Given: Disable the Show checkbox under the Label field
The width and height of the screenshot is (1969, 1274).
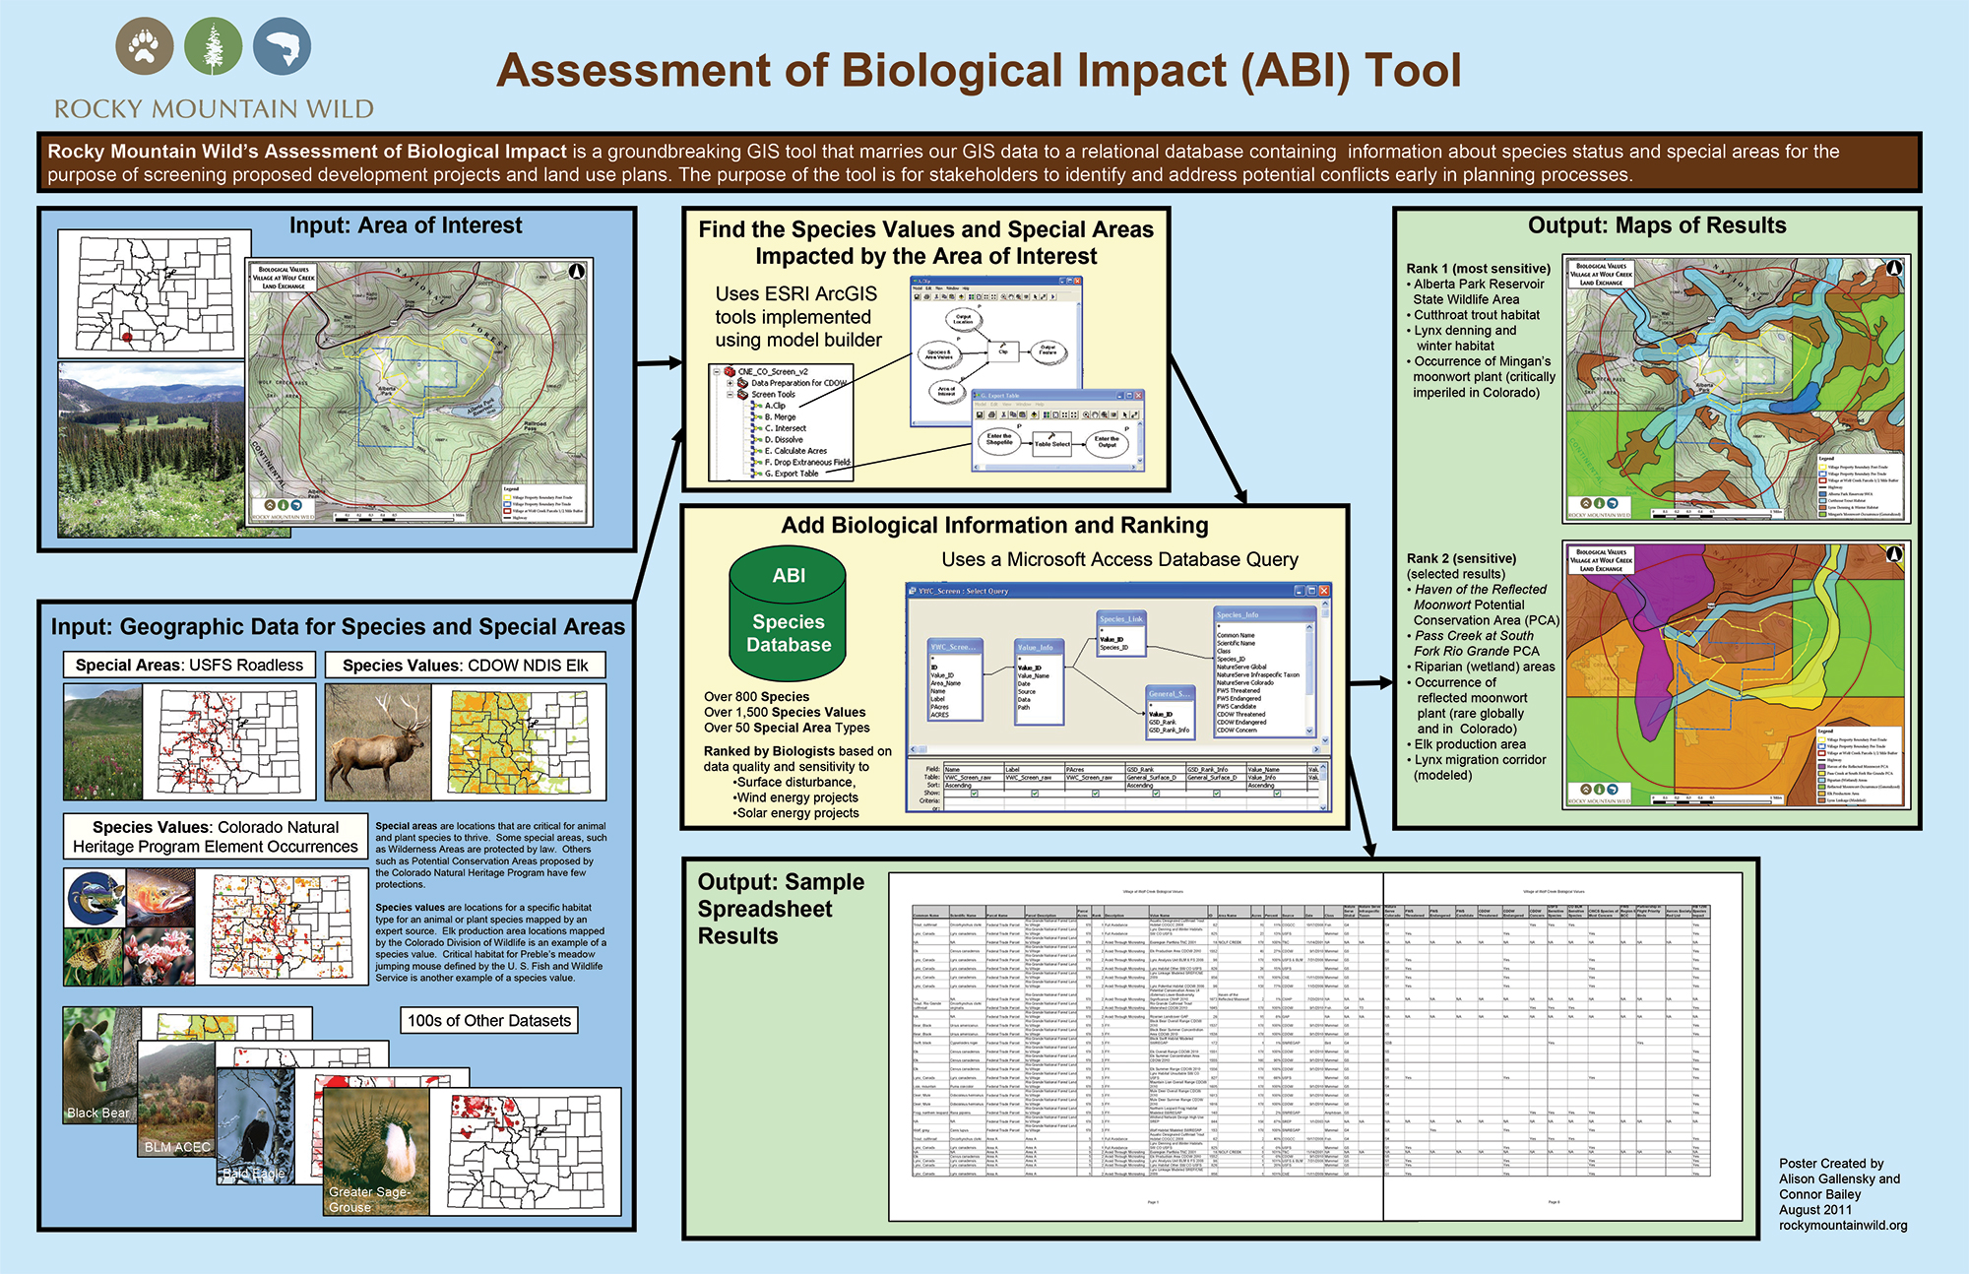Looking at the screenshot, I should 1035,793.
